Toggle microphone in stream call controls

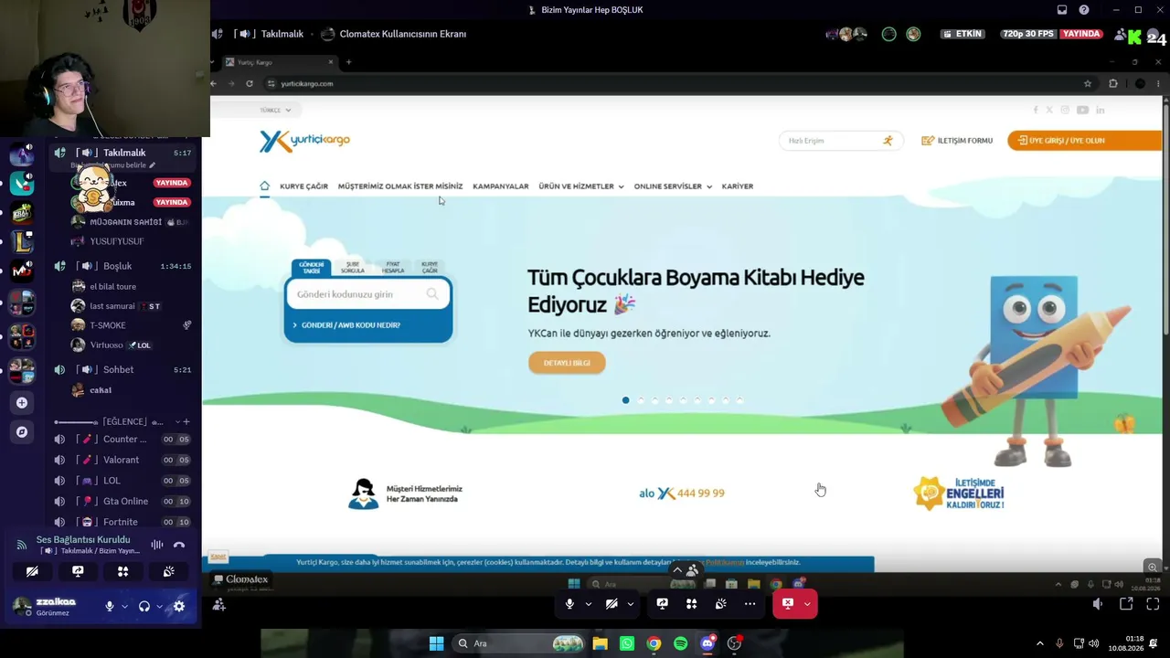[569, 604]
